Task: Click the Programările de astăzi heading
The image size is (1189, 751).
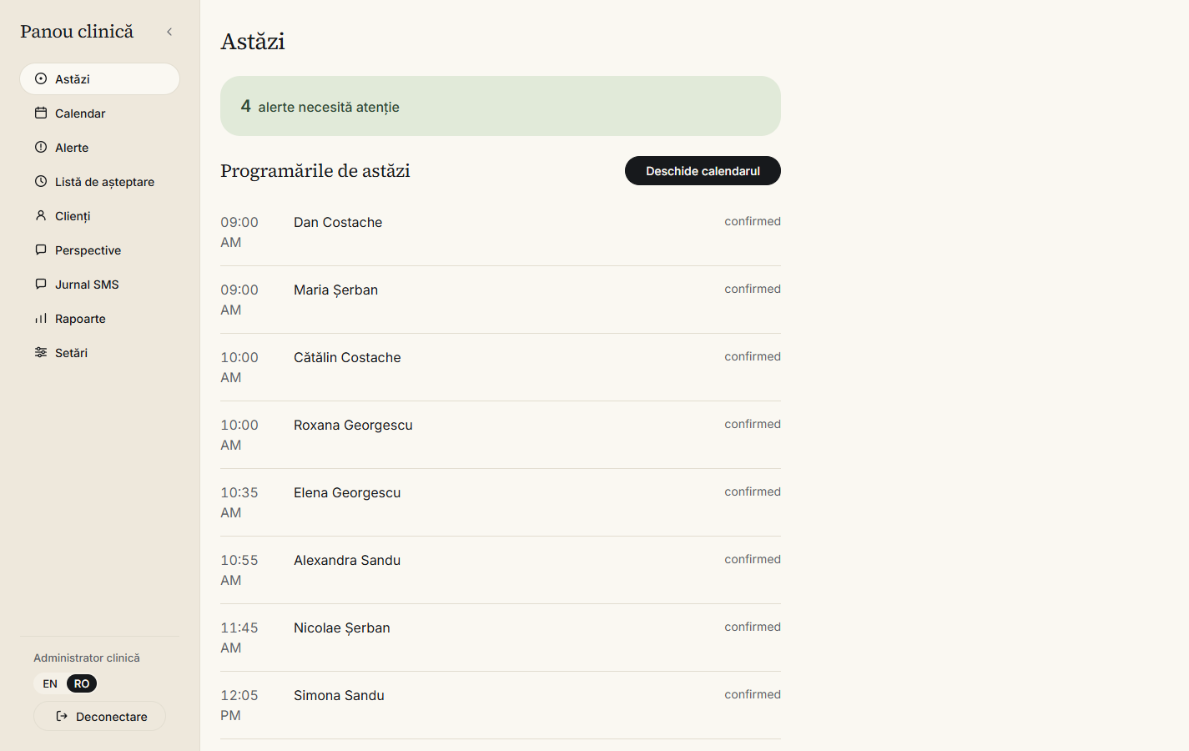Action: point(315,171)
